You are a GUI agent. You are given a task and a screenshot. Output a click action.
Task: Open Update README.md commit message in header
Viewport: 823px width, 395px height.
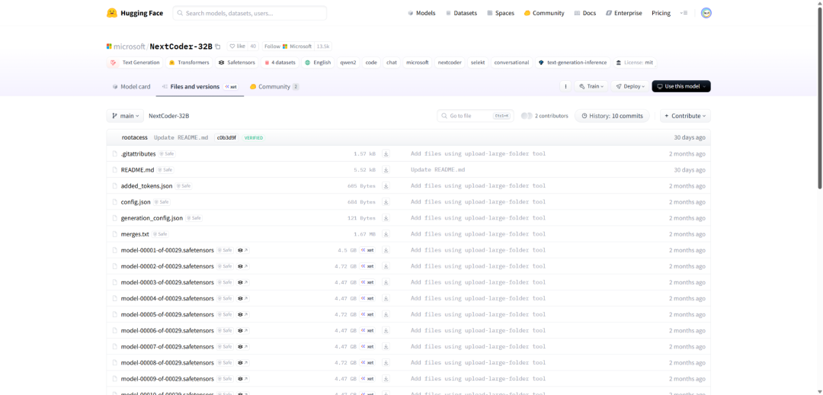[x=181, y=137]
